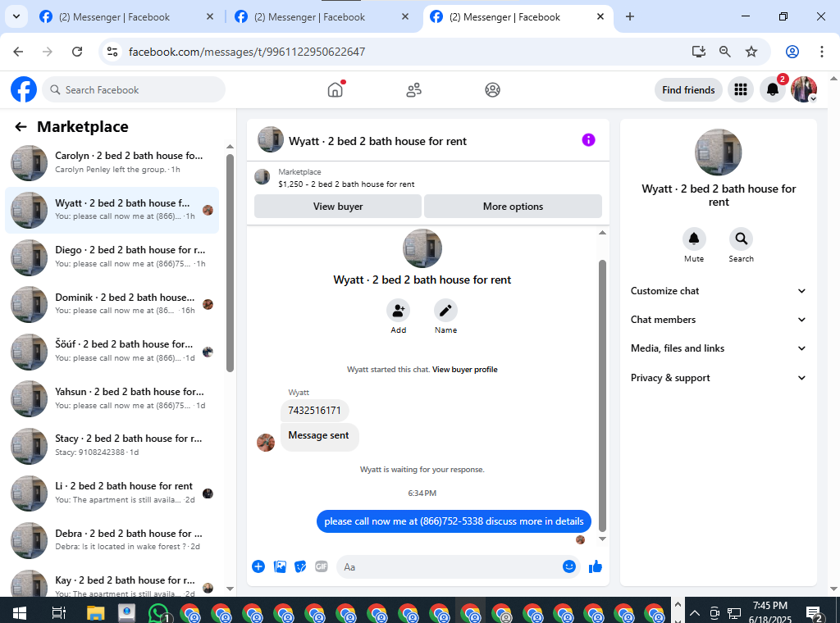Image resolution: width=840 pixels, height=623 pixels.
Task: Open a new browser tab
Action: point(629,17)
